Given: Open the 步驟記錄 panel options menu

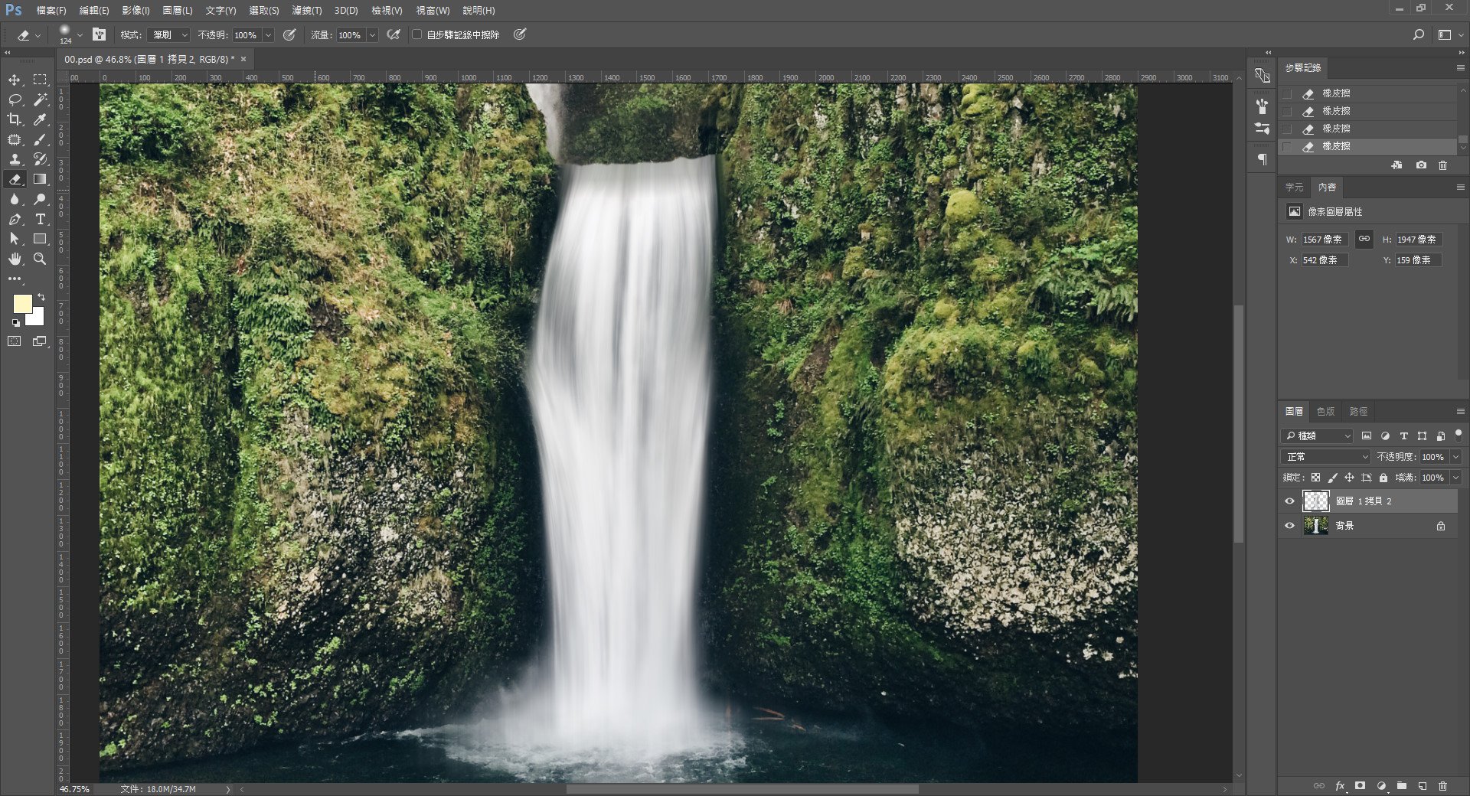Looking at the screenshot, I should tap(1460, 68).
